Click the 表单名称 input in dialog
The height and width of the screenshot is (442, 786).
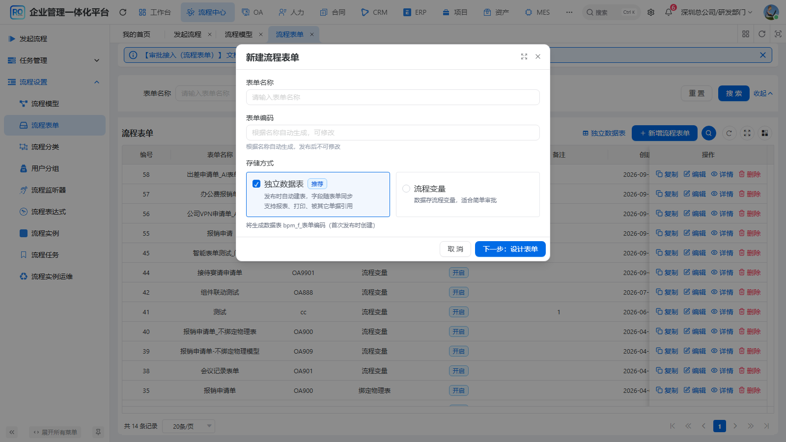393,97
